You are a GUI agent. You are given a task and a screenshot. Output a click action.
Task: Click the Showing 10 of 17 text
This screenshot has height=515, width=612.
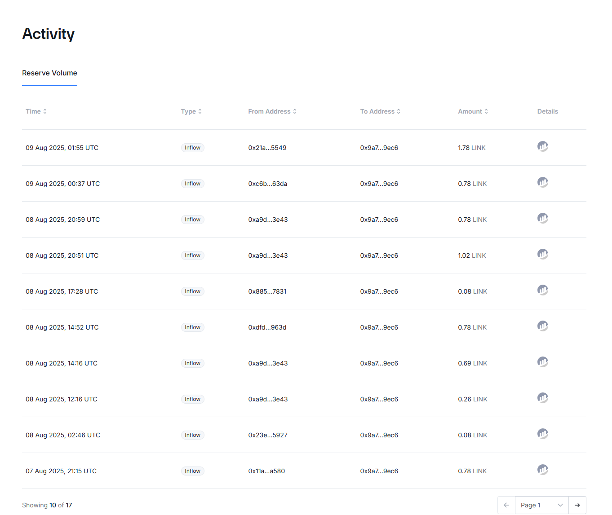pyautogui.click(x=47, y=505)
